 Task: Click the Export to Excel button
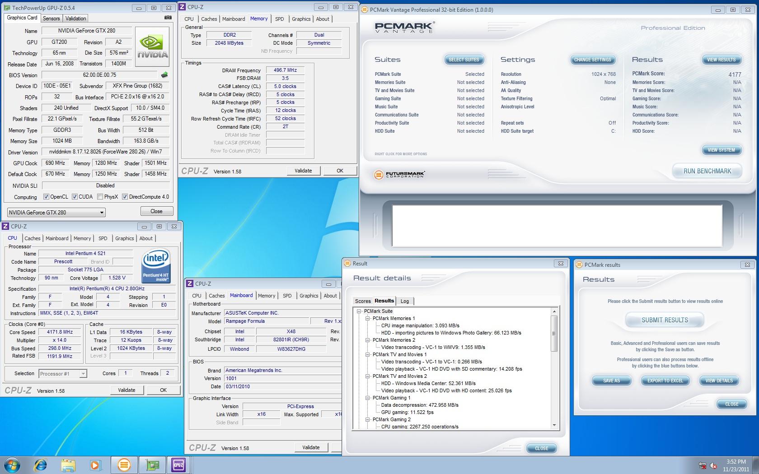[x=665, y=381]
